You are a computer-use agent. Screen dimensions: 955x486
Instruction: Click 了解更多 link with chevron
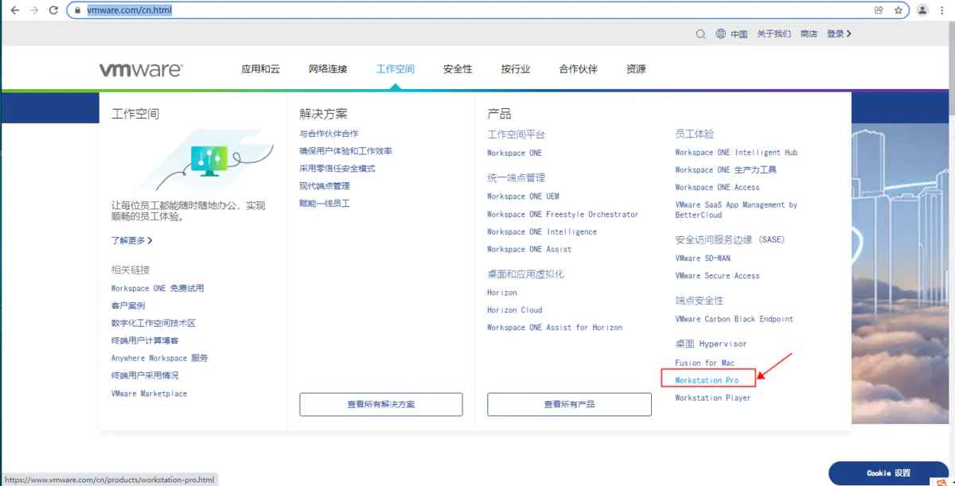point(131,240)
